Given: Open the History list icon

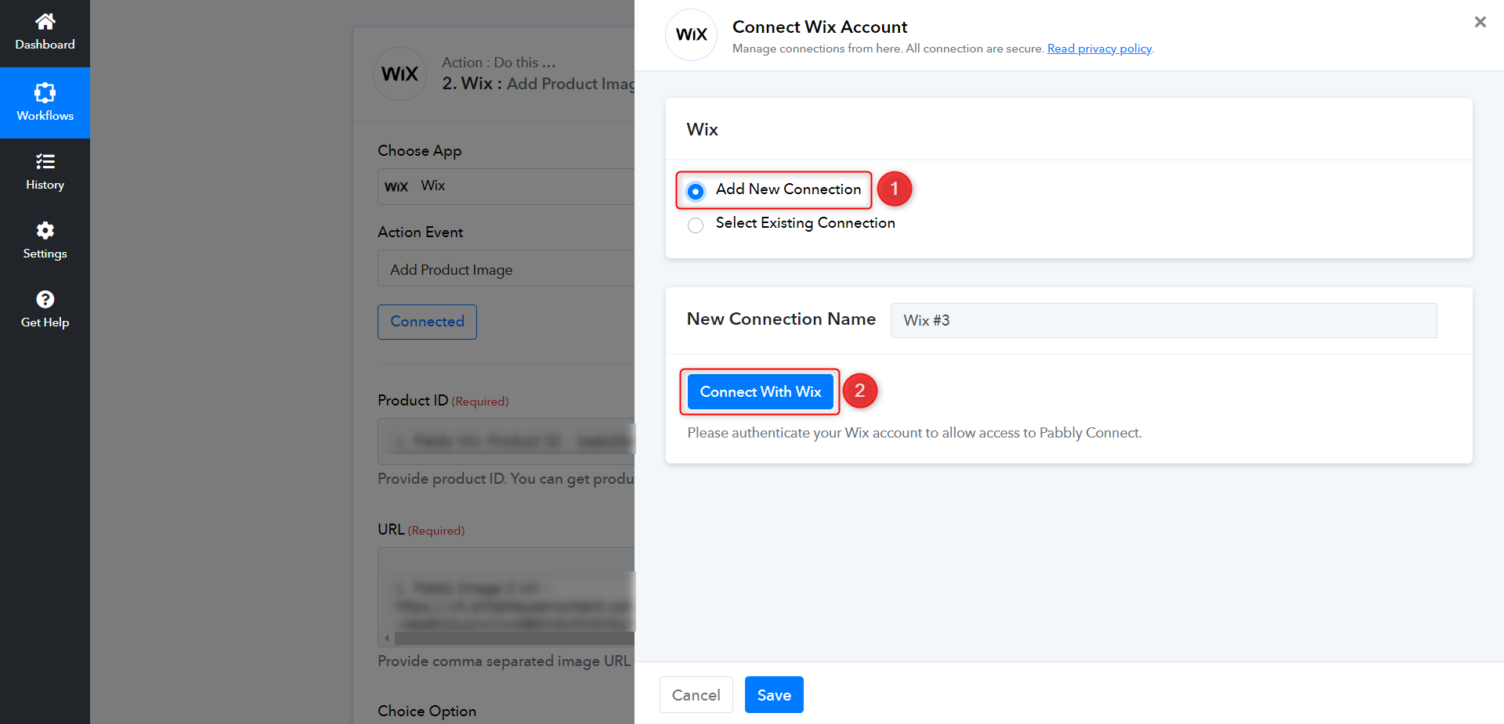Looking at the screenshot, I should (45, 162).
